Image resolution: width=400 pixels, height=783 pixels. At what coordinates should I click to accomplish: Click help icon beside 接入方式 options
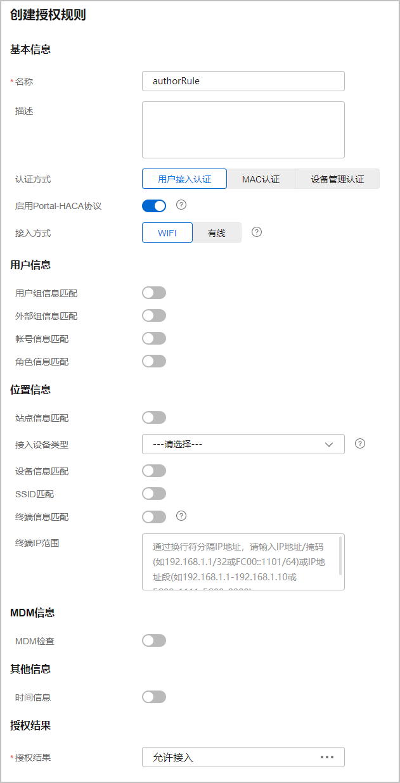pos(257,232)
